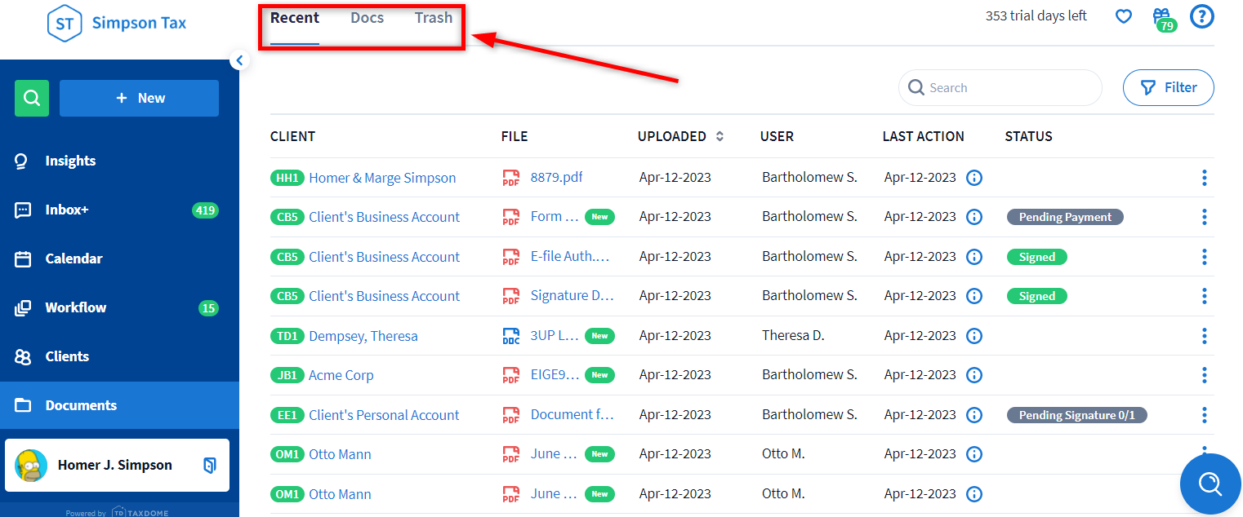Screen dimensions: 1243x517
Task: Open the Document f… file
Action: pos(572,414)
